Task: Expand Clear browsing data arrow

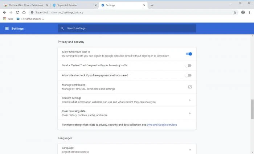Action: coord(190,113)
